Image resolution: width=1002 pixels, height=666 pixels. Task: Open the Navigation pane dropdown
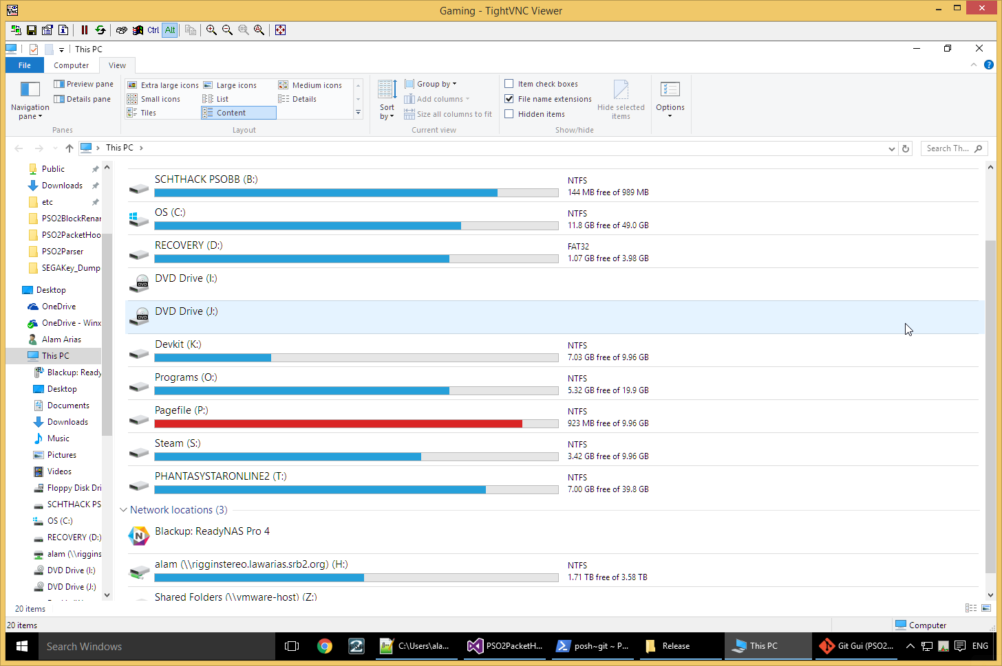30,100
